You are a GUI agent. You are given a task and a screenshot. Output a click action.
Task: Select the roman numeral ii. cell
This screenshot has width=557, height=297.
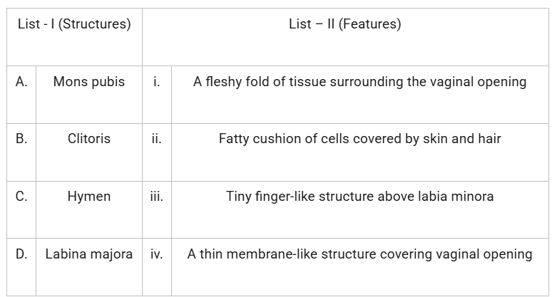point(156,138)
